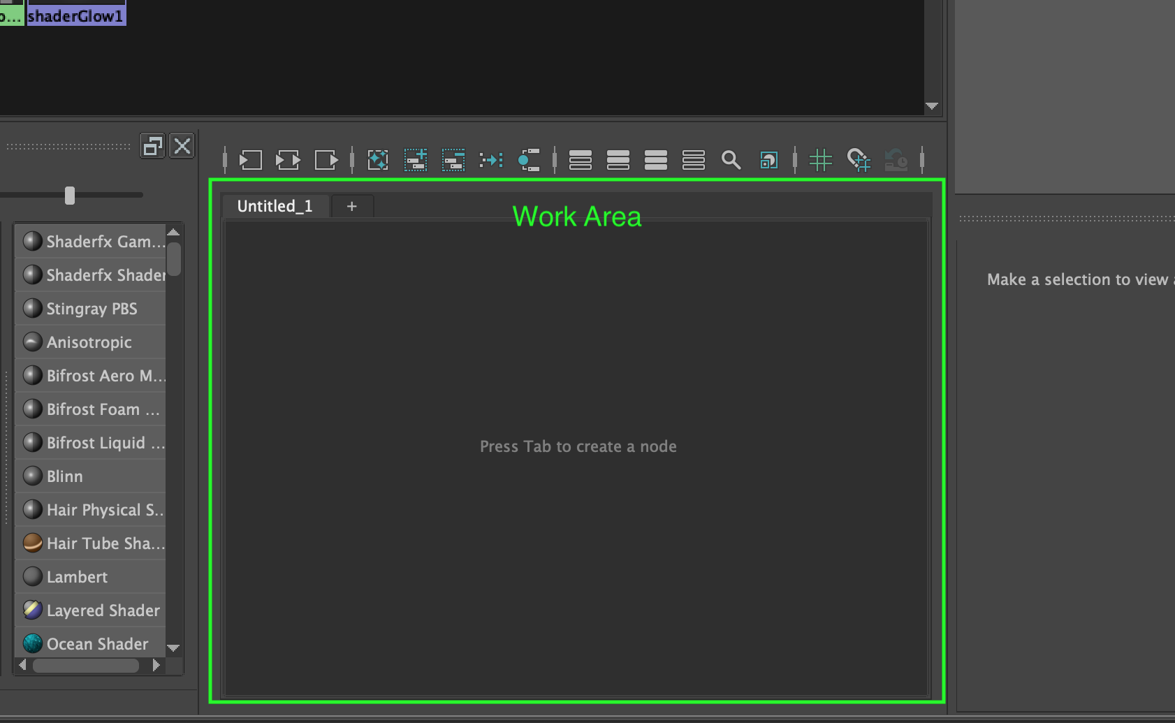
Task: Click the clear graph icon
Action: (377, 159)
